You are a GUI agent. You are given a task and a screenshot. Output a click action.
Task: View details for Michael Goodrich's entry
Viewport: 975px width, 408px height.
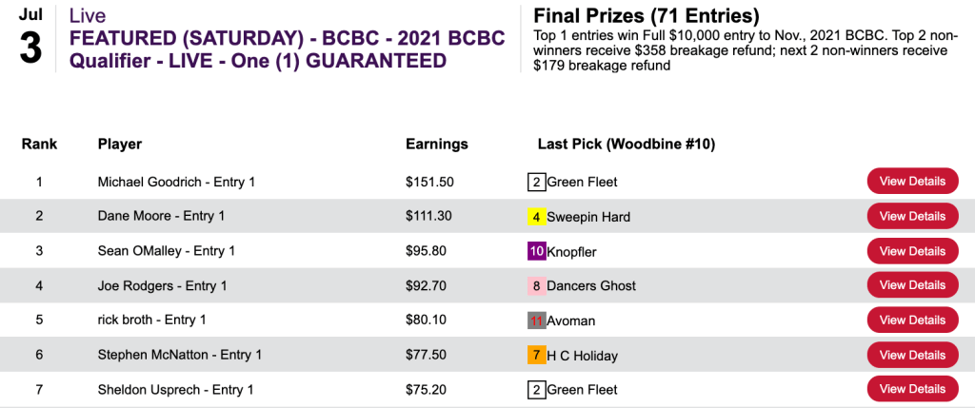[x=912, y=181]
